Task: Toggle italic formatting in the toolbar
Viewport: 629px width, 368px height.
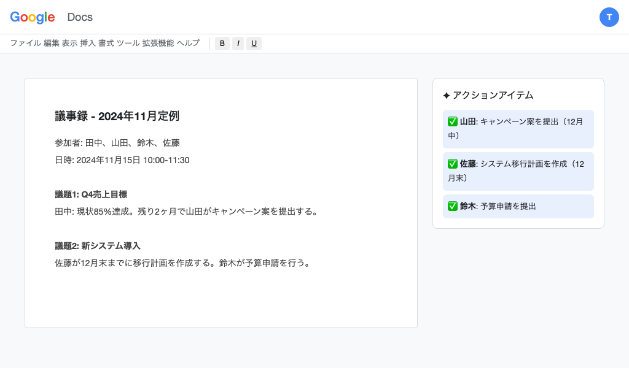Action: [x=238, y=44]
